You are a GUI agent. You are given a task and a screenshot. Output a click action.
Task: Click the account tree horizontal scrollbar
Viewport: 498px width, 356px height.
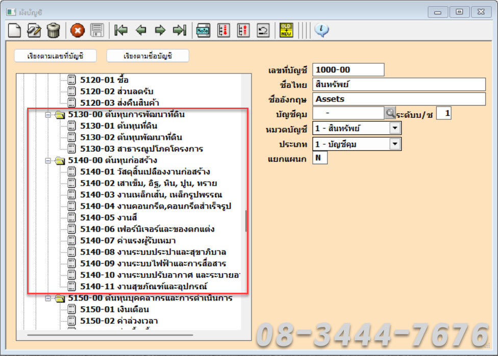coord(110,335)
